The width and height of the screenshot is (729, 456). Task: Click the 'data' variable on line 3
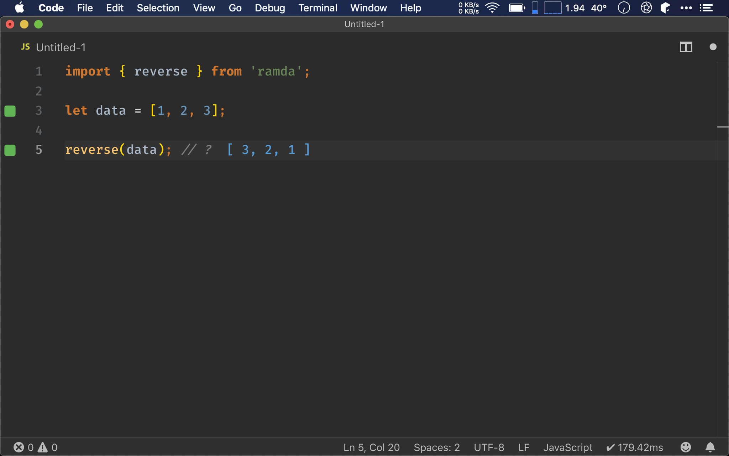click(x=111, y=111)
